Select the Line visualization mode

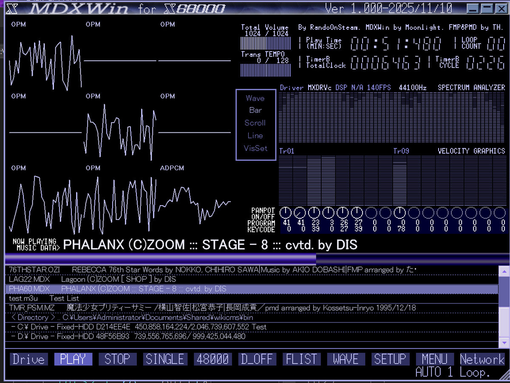[x=255, y=136]
